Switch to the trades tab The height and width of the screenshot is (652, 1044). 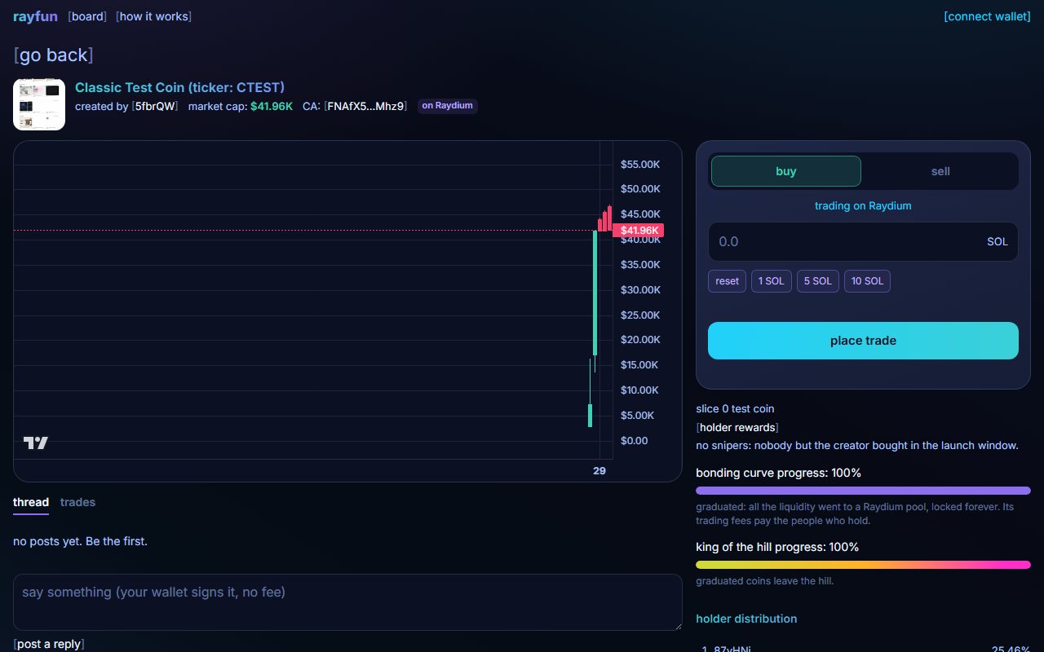77,503
